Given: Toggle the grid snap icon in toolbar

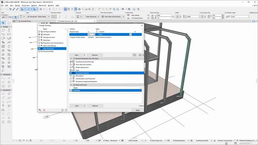Looking at the screenshot, I should 41,9.
